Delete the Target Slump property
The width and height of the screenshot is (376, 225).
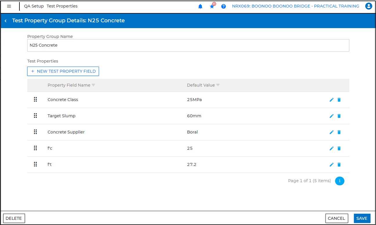coord(339,116)
